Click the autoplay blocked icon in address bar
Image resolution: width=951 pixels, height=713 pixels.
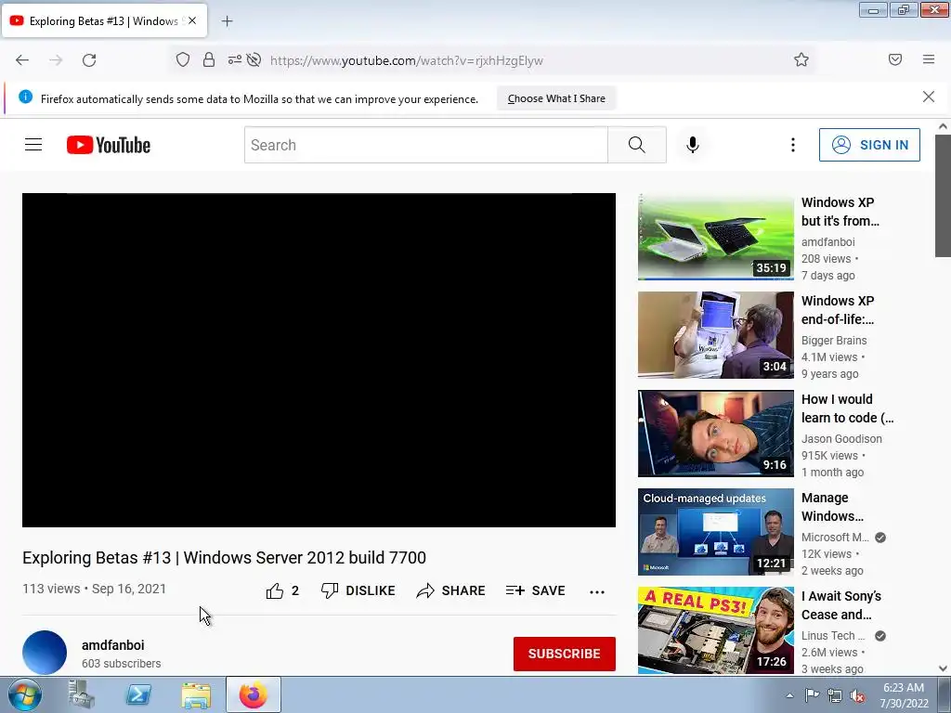pos(254,59)
